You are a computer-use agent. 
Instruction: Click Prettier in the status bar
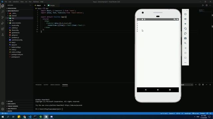[202, 113]
